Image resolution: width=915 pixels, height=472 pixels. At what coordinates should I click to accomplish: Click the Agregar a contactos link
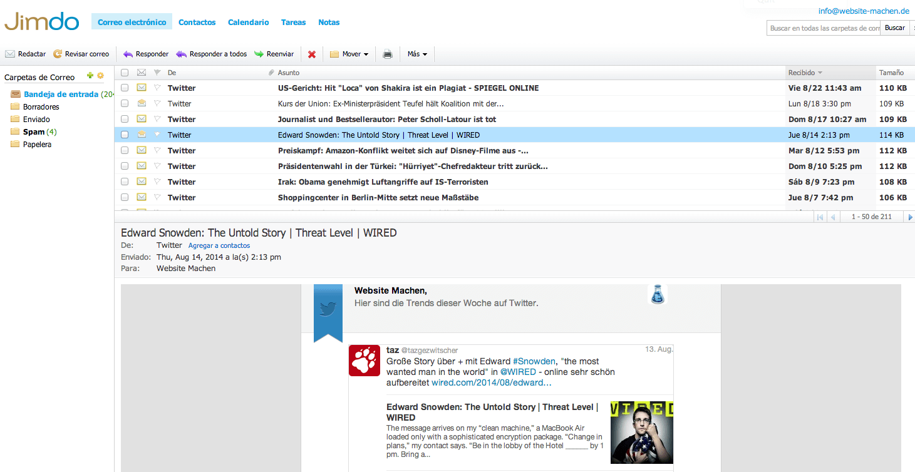pos(219,245)
